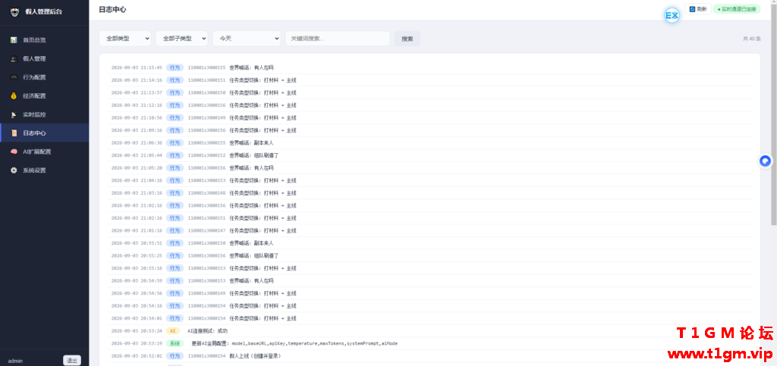
Task: Click 行为 tag on 20:52:01 row
Action: [175, 356]
